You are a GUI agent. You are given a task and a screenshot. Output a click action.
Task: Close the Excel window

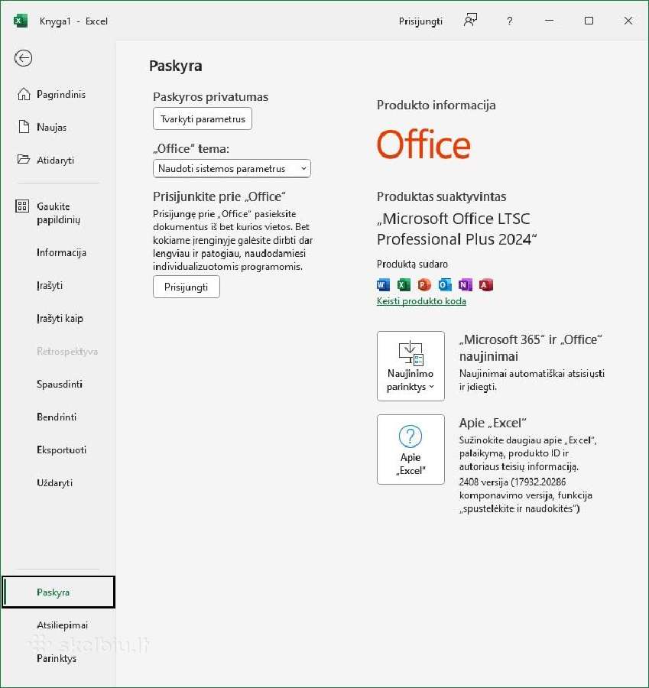628,21
